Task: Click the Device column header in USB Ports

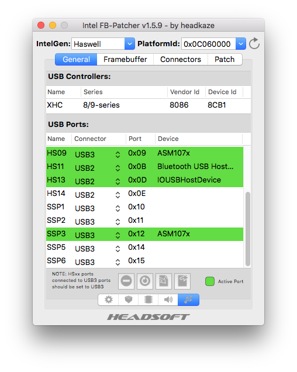Action: (x=199, y=139)
